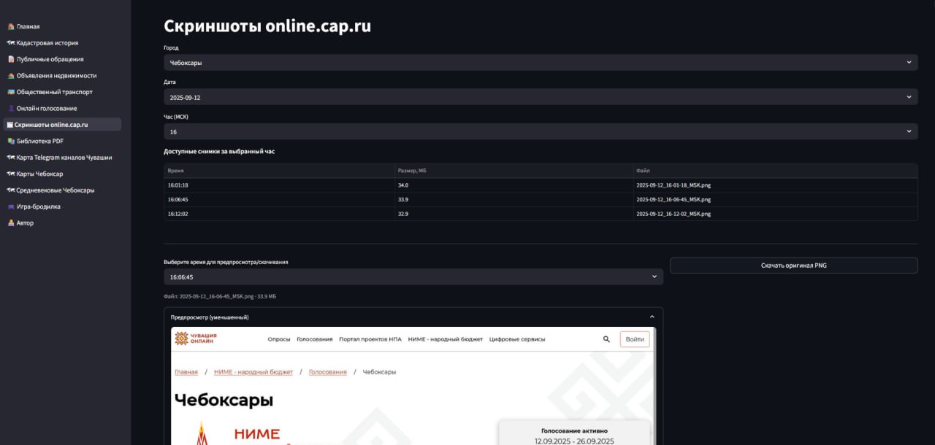Select the Автор icon at sidebar bottom
Viewport: 935px width, 445px height.
9,222
